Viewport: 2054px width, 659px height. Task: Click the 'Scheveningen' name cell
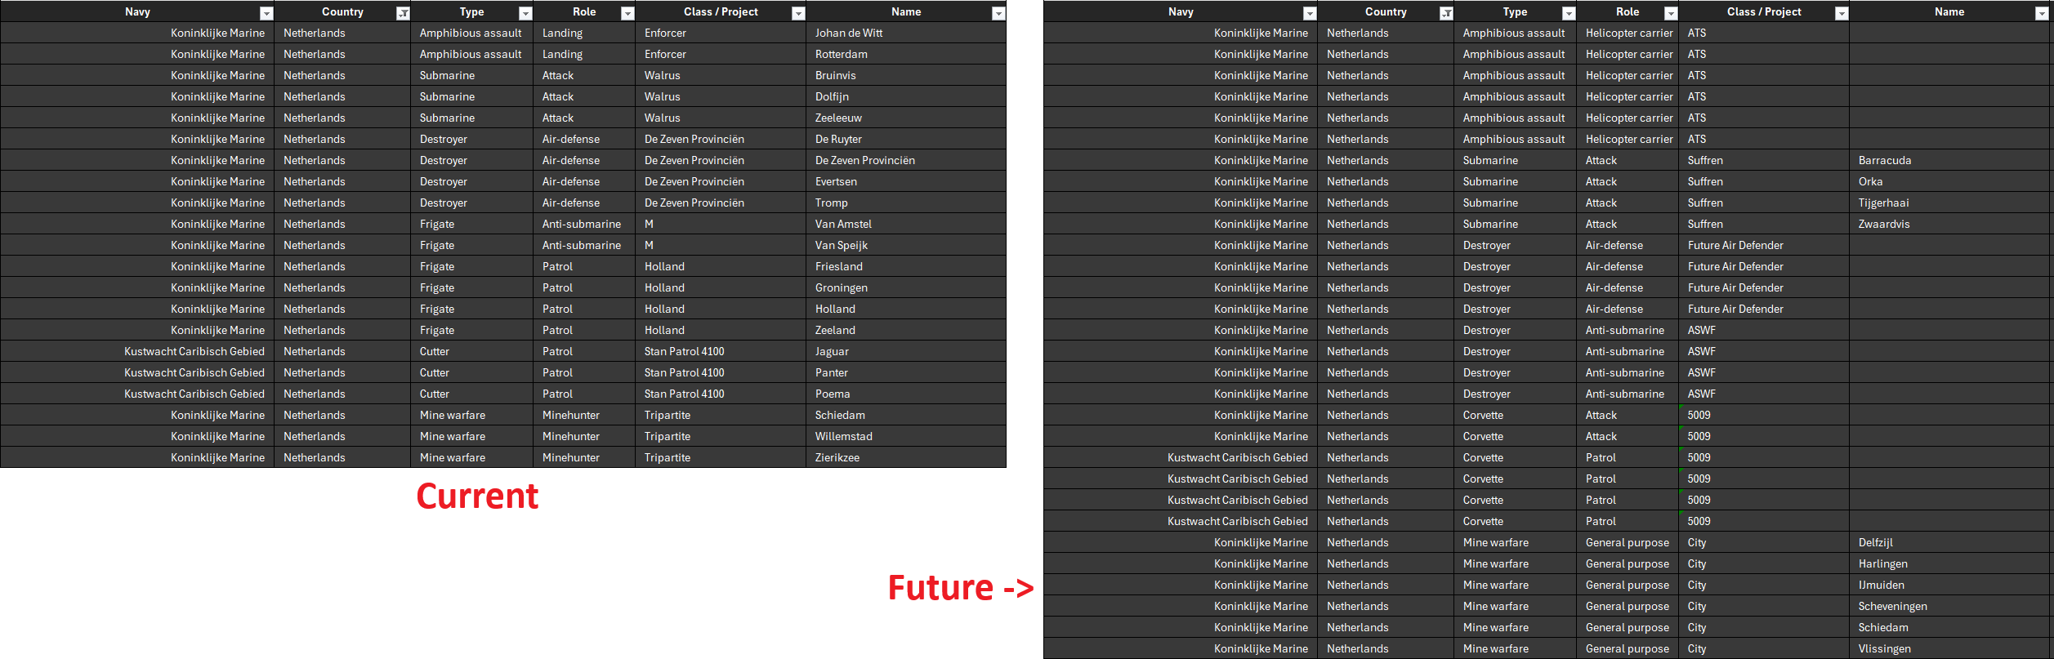click(1949, 606)
